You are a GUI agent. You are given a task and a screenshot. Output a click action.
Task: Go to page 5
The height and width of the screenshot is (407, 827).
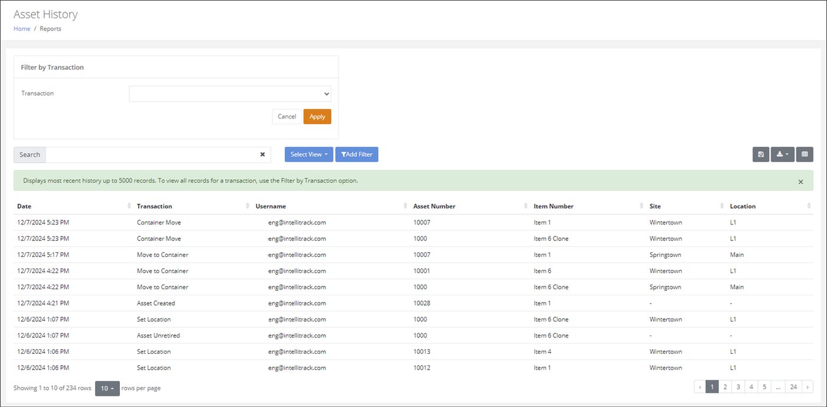click(x=764, y=388)
